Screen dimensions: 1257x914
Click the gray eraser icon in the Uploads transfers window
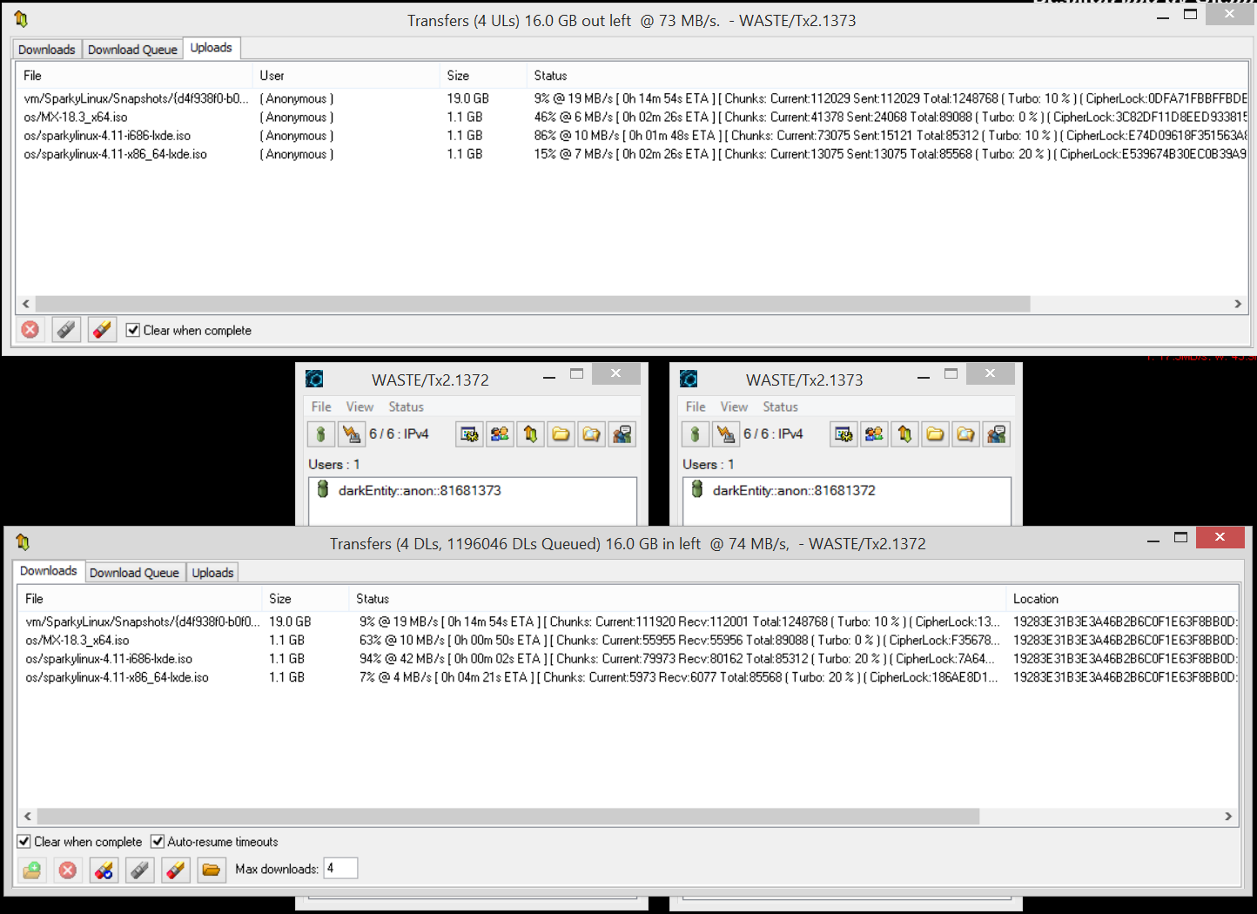point(66,330)
